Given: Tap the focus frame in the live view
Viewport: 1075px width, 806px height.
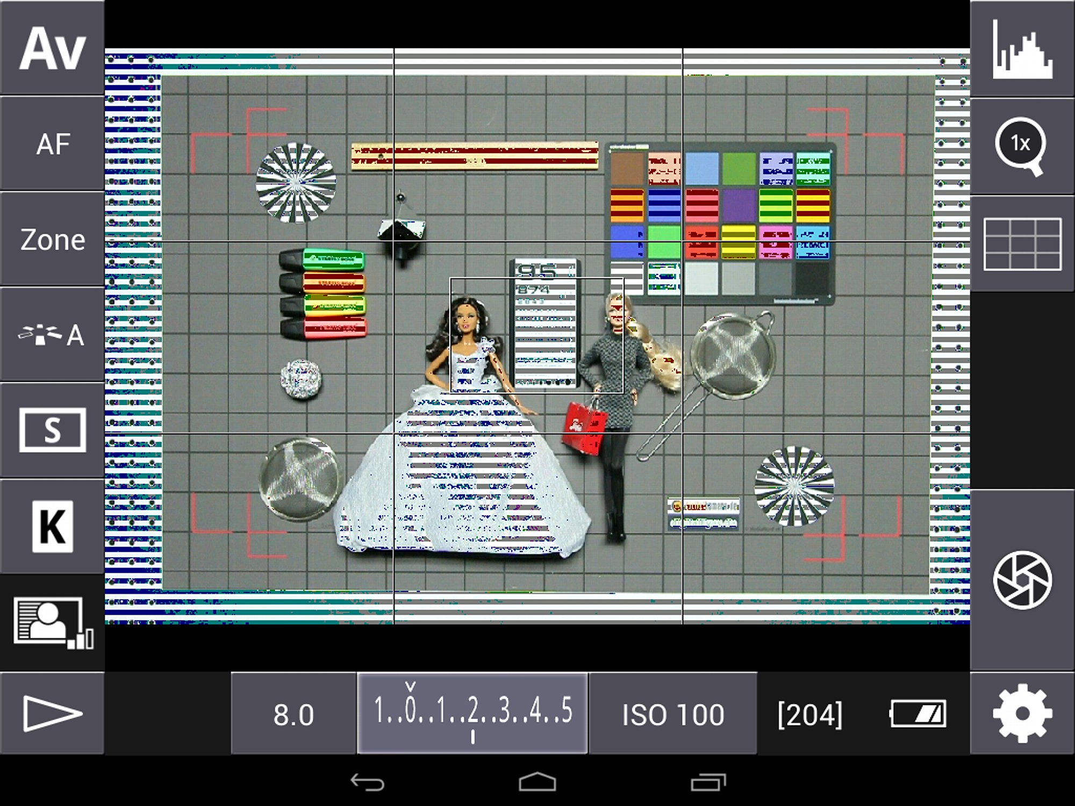Looking at the screenshot, I should tap(536, 335).
